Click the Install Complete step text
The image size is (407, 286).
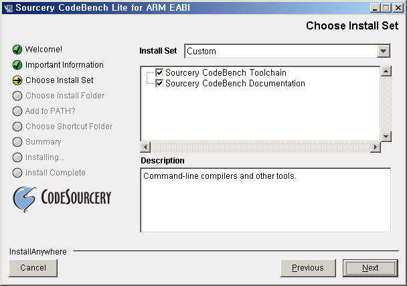[56, 173]
